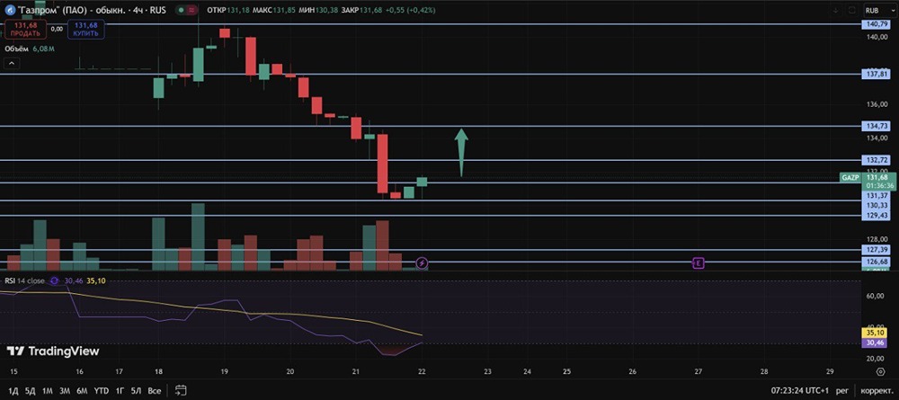This screenshot has height=400, width=899.
Task: Toggle the рег regular session button
Action: (842, 391)
